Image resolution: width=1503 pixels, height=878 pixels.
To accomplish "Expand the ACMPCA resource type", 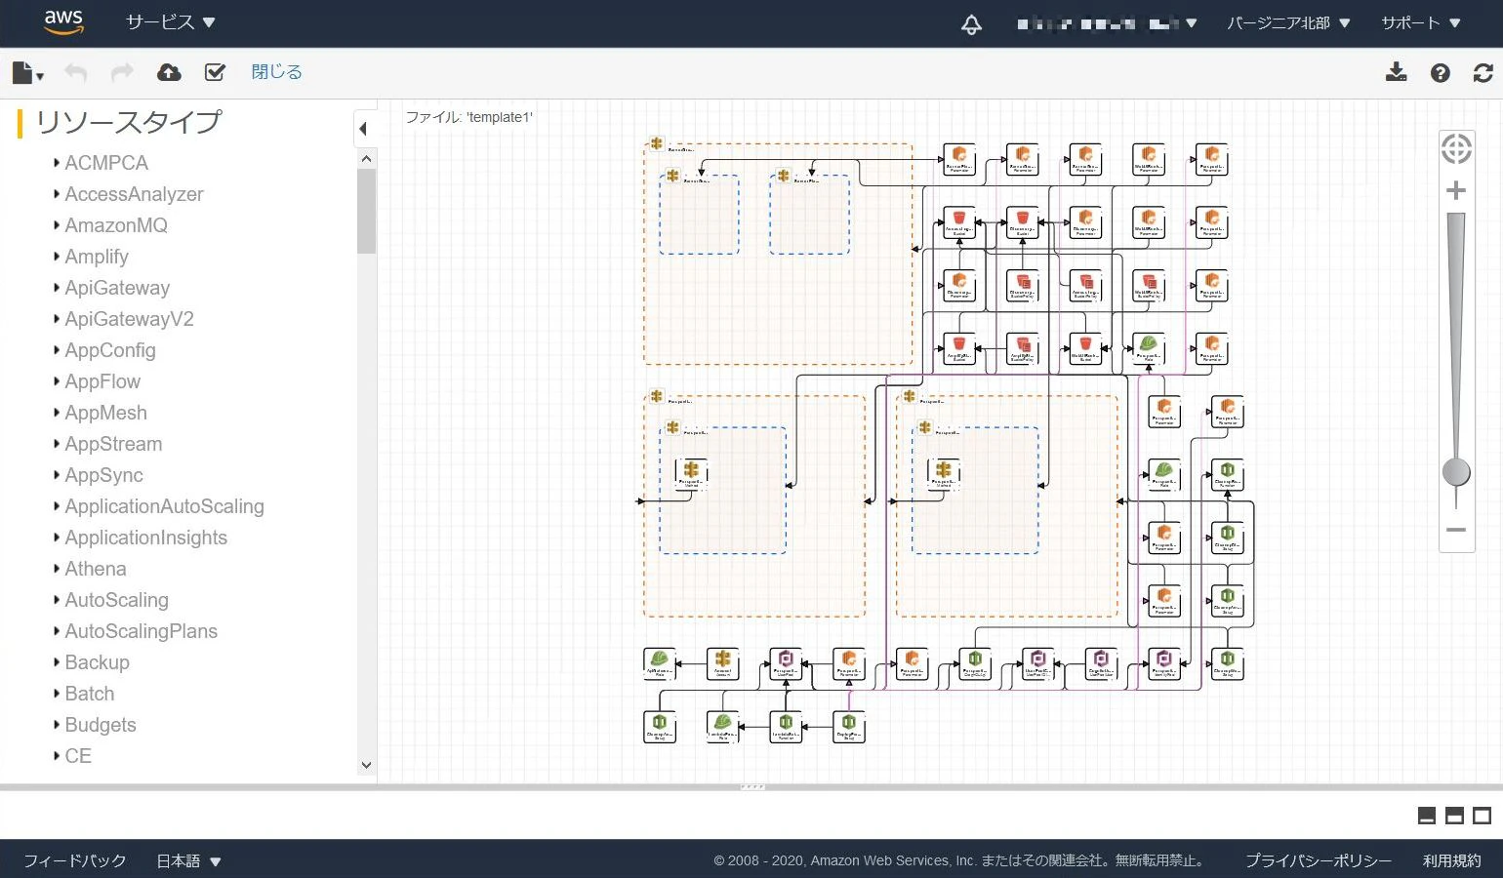I will pos(57,163).
